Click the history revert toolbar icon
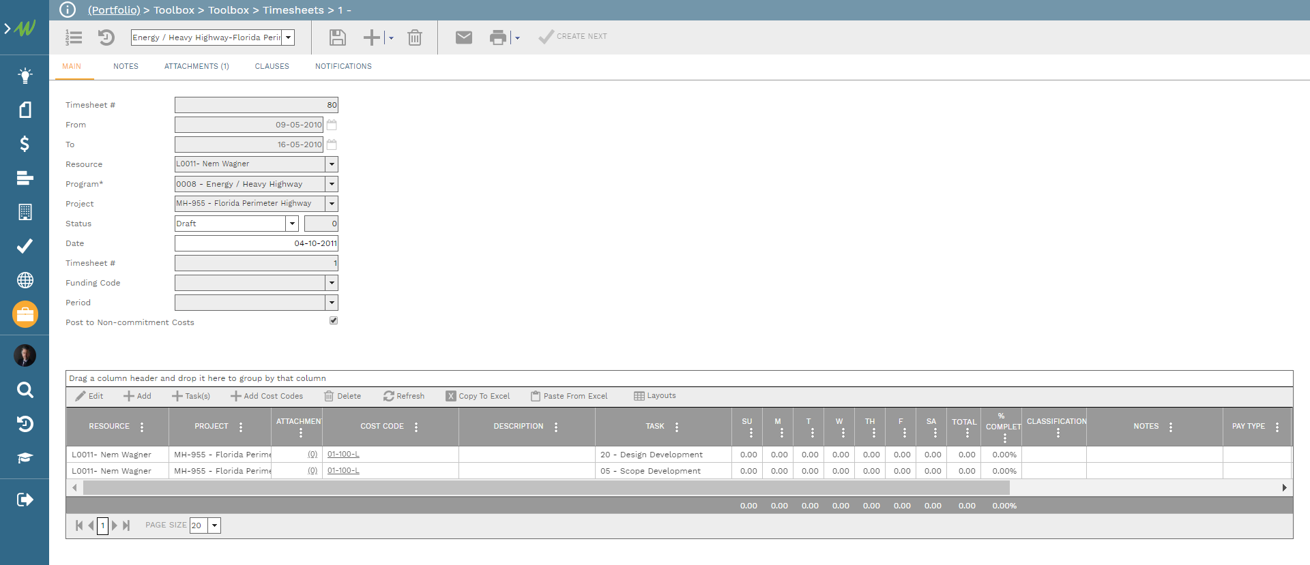Screen dimensions: 1310x565 tap(106, 37)
